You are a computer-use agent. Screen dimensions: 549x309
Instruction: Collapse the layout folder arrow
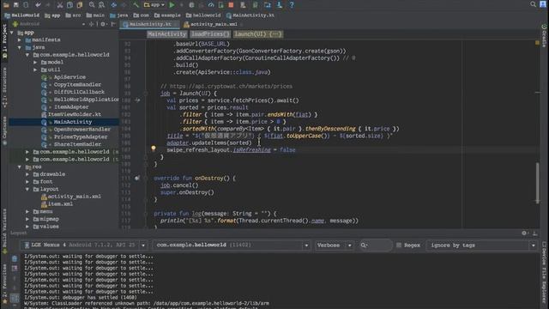[27, 189]
